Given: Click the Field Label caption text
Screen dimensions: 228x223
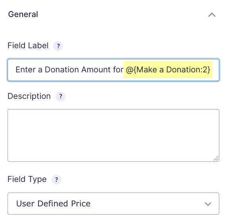Looking at the screenshot, I should click(28, 45).
